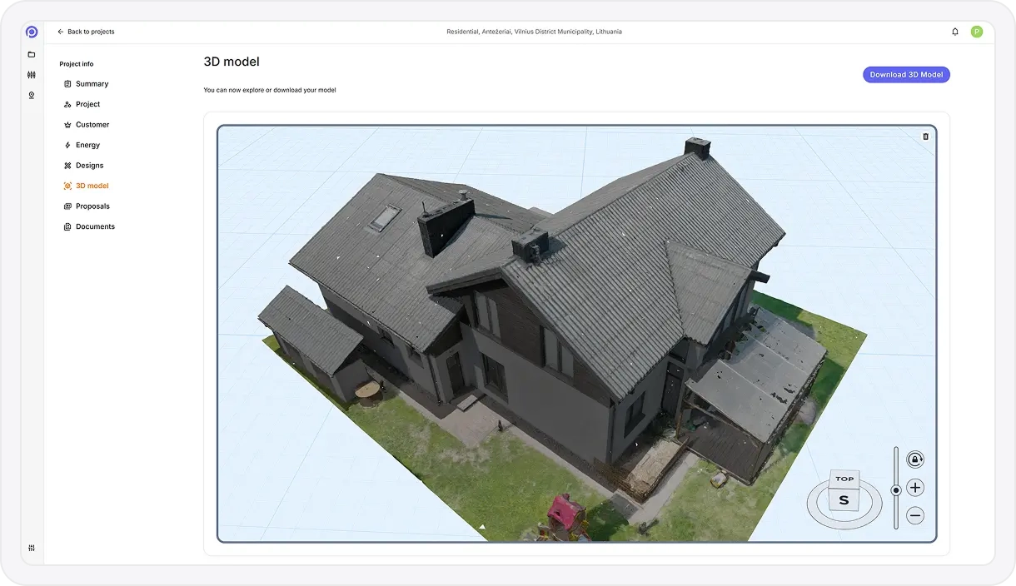Image resolution: width=1016 pixels, height=586 pixels.
Task: Click the Documents menu icon
Action: click(x=67, y=226)
